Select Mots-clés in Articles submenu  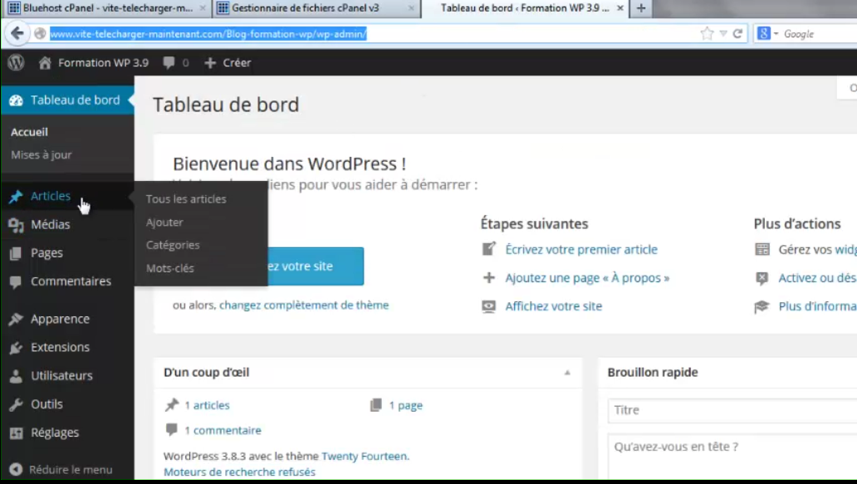coord(170,268)
